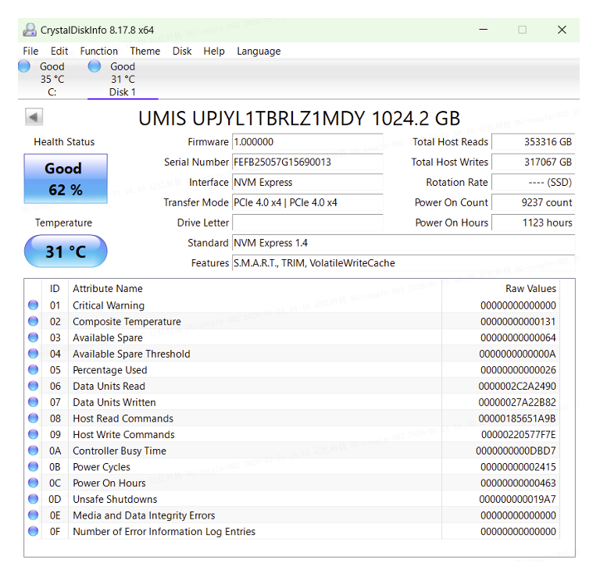Click the ID column header

tap(55, 288)
